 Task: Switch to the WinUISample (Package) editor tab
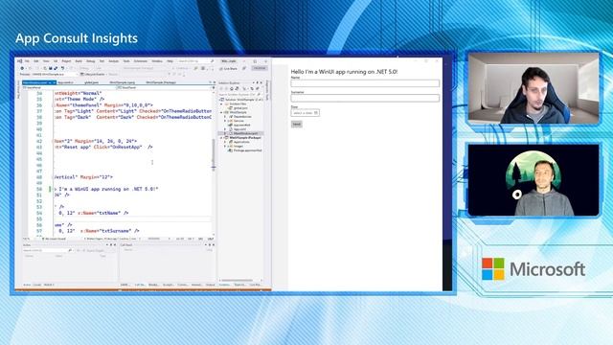click(161, 82)
